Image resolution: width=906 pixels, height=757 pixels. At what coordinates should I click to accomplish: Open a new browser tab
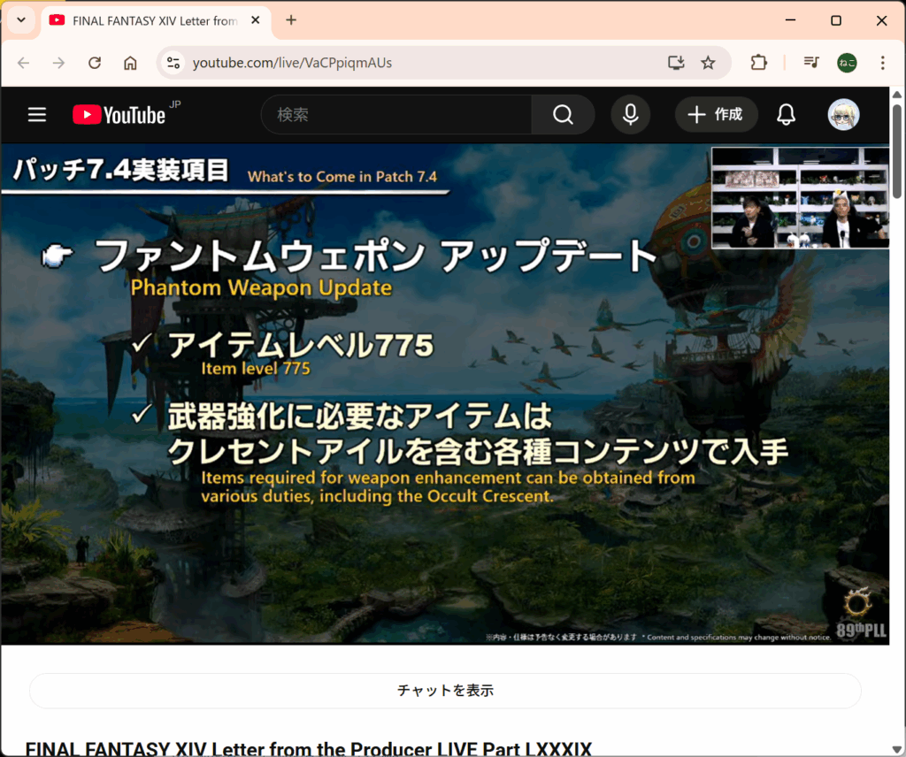pos(291,20)
